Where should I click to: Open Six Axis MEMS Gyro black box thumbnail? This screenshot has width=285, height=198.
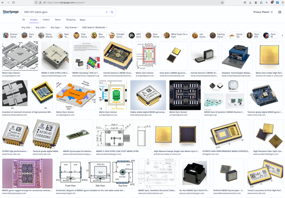point(194,174)
